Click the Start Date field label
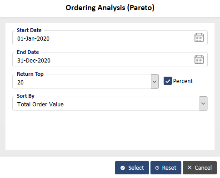This screenshot has width=220, height=178. point(29,30)
